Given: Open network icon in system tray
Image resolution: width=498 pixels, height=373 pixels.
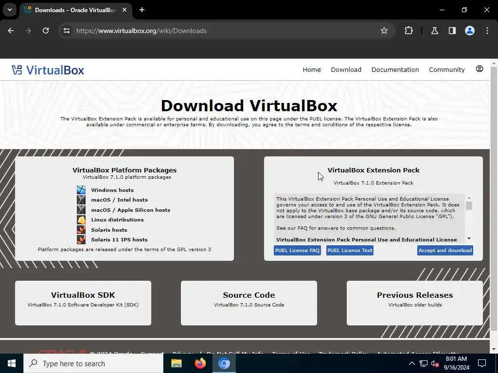Looking at the screenshot, I should [424, 363].
